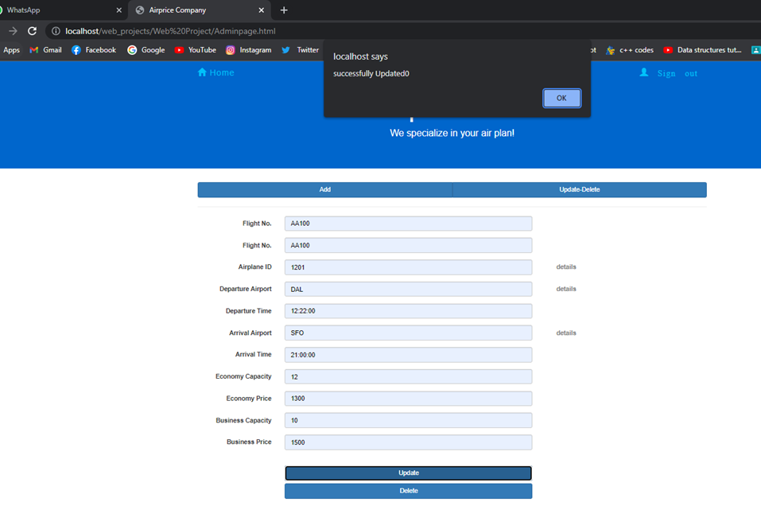Click the contacts icon at bookmarks bar right
This screenshot has width=761, height=506.
click(x=755, y=49)
